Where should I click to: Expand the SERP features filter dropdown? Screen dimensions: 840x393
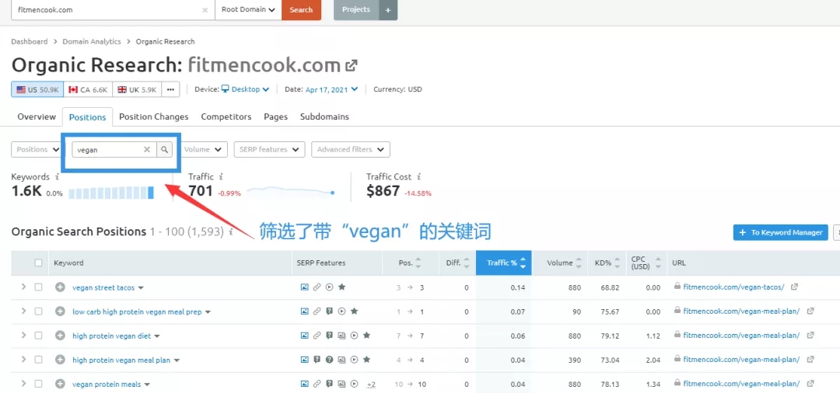click(270, 150)
